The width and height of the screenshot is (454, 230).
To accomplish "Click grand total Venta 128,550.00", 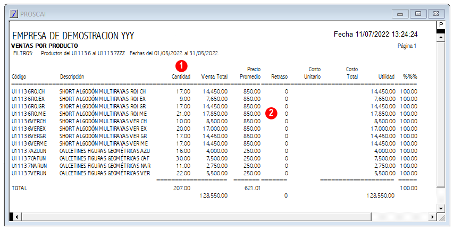I will click(x=214, y=195).
